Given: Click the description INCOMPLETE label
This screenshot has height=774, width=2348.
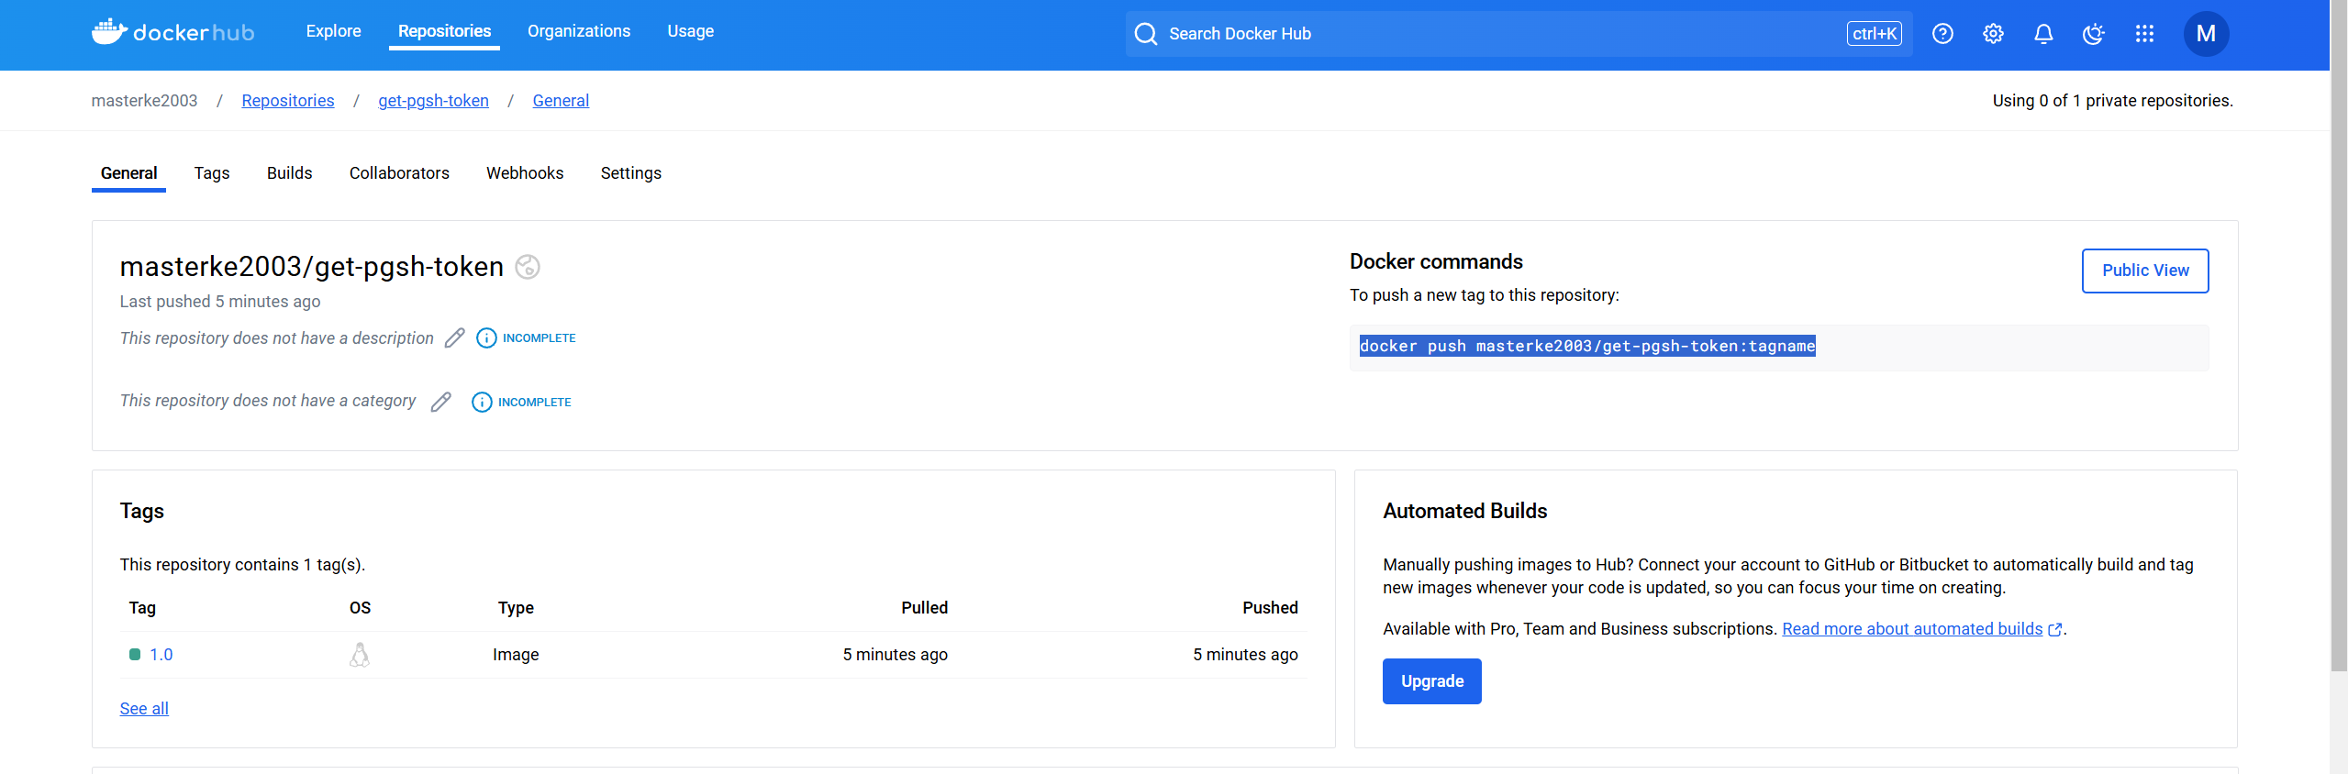Looking at the screenshot, I should pyautogui.click(x=540, y=338).
